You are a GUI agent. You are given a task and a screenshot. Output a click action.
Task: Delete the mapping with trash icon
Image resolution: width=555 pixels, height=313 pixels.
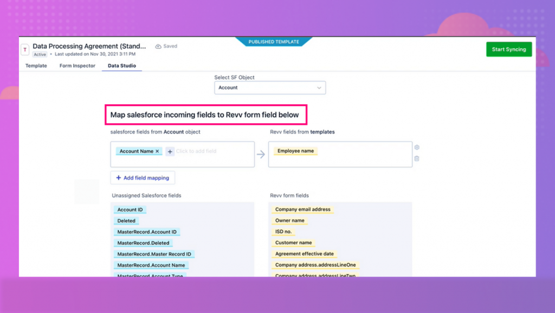pos(417,158)
